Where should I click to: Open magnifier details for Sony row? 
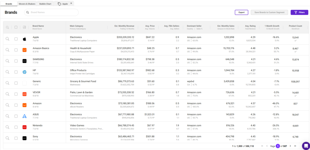coord(7,138)
